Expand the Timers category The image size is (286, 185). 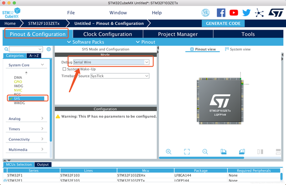26,129
